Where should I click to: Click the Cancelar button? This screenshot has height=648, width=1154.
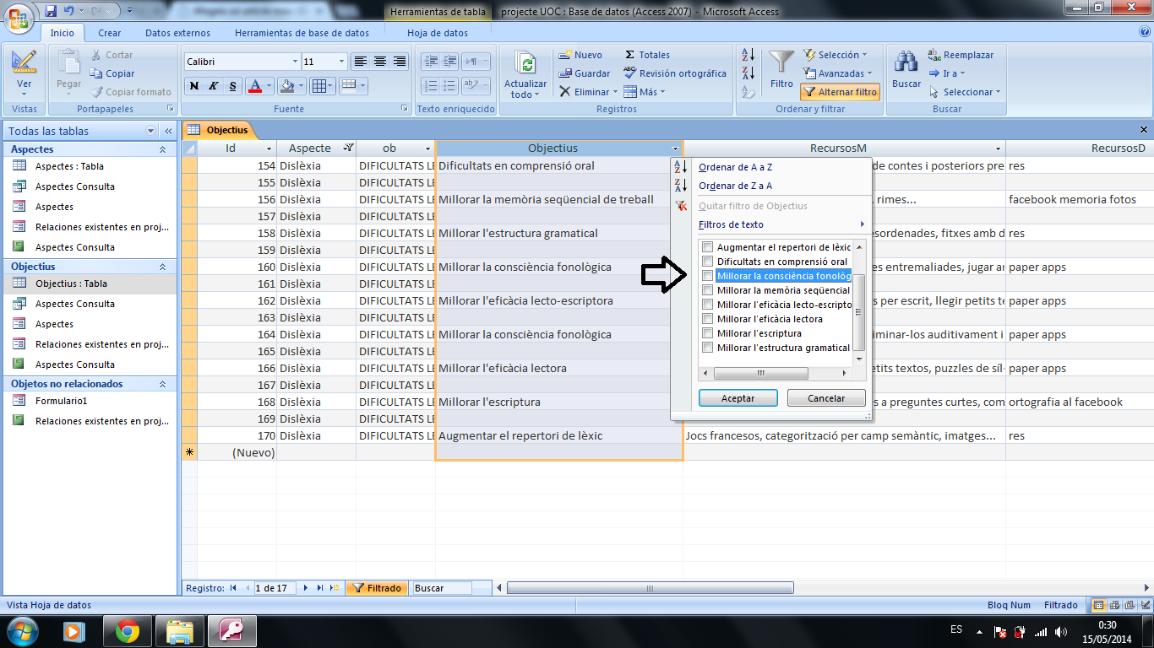pos(825,398)
